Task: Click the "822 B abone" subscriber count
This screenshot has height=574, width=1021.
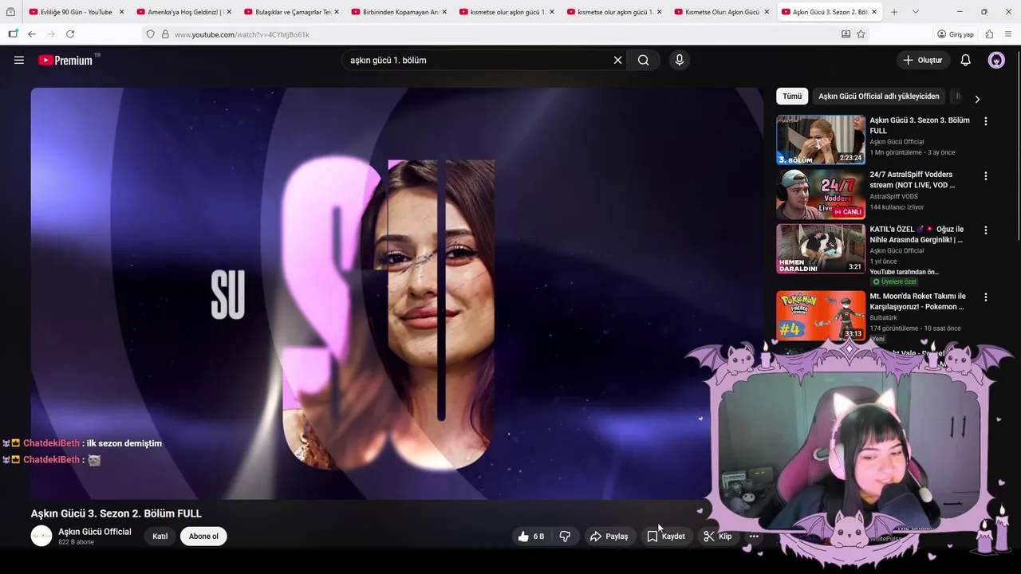Action: pyautogui.click(x=76, y=542)
